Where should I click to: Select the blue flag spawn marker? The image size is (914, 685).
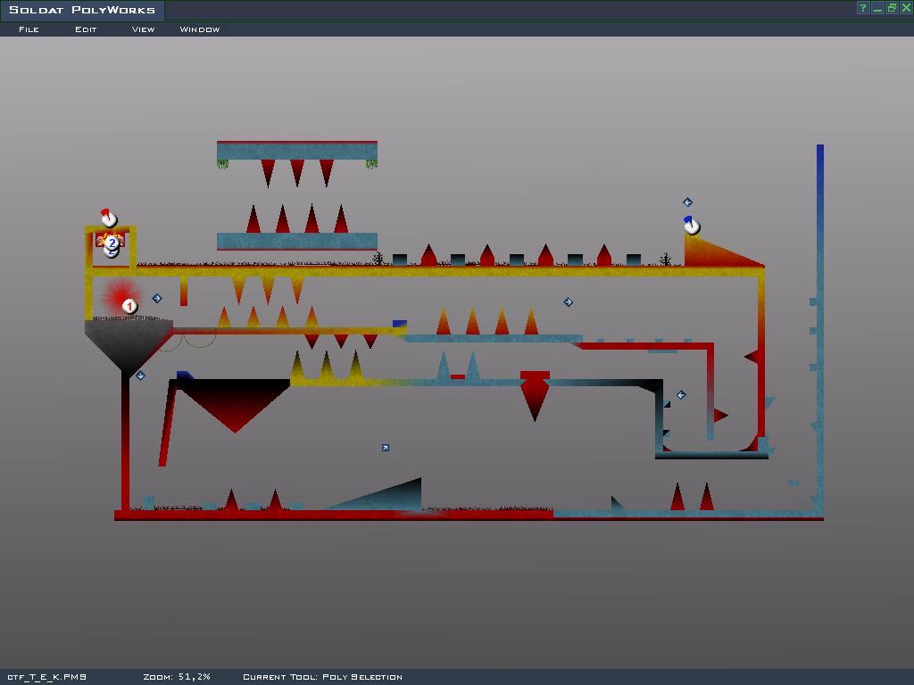coord(692,225)
